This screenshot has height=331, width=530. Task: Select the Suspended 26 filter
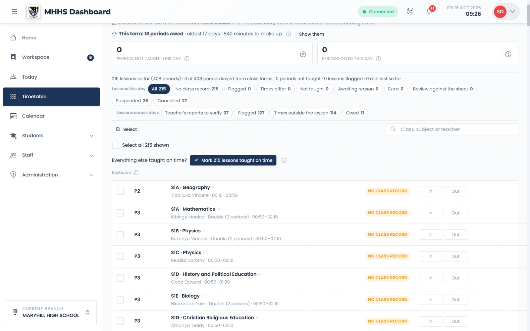tap(132, 101)
